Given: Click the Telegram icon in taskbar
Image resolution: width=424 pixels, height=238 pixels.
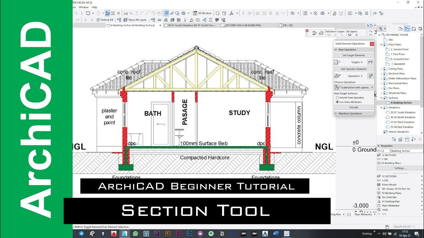Looking at the screenshot, I should tap(81, 233).
